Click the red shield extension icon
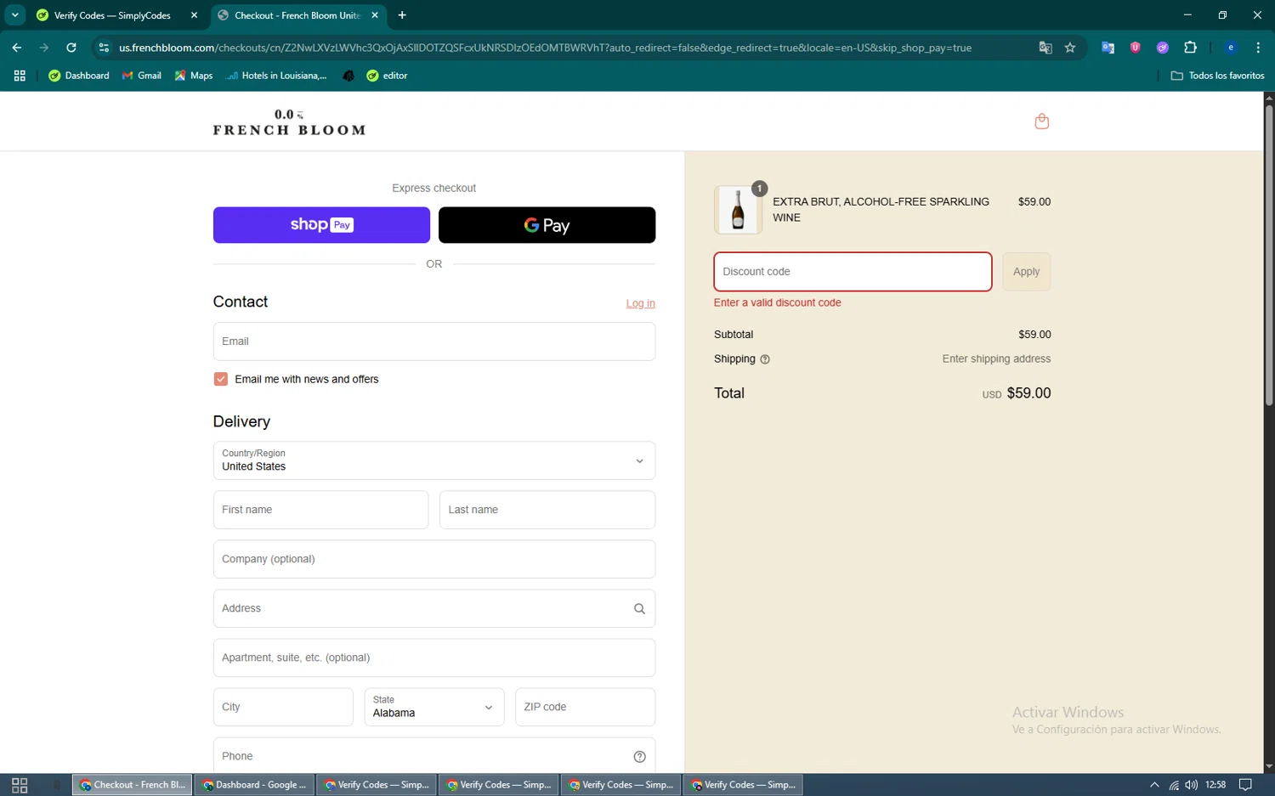This screenshot has height=796, width=1275. 1135,48
